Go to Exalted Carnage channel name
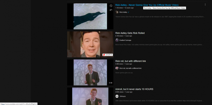The height and width of the screenshot is (105, 212). pos(125,40)
